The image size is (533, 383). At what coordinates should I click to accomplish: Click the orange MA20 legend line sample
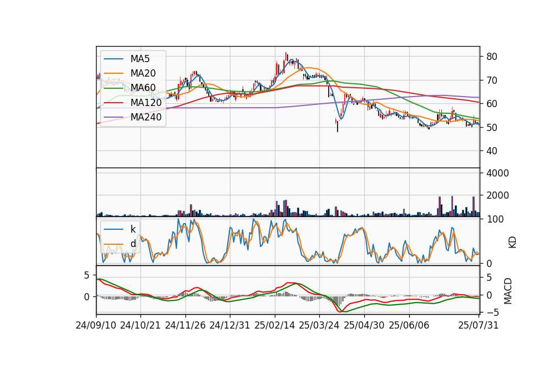113,73
